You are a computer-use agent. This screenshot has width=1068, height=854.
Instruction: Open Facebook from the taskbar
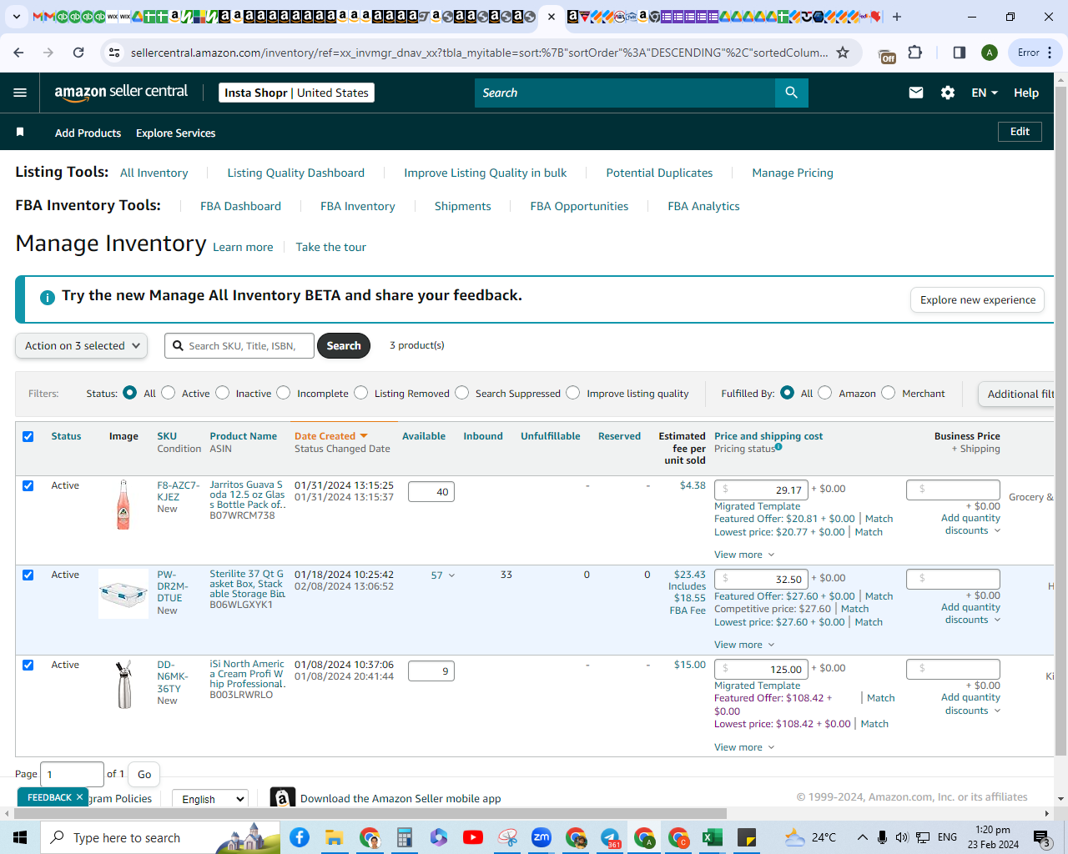[x=300, y=837]
